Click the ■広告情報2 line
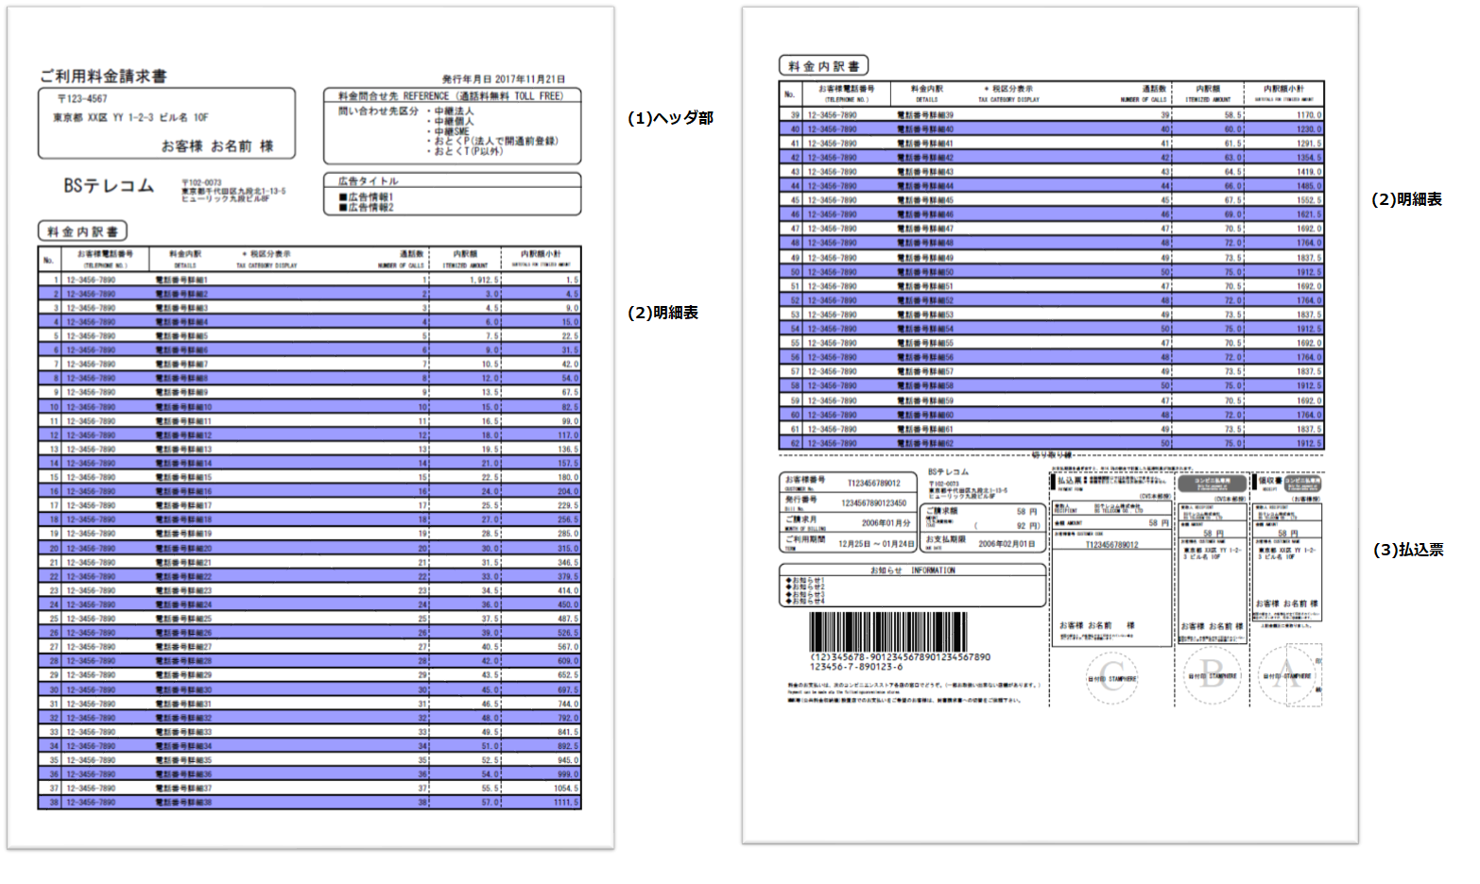Image resolution: width=1480 pixels, height=884 pixels. (x=366, y=207)
